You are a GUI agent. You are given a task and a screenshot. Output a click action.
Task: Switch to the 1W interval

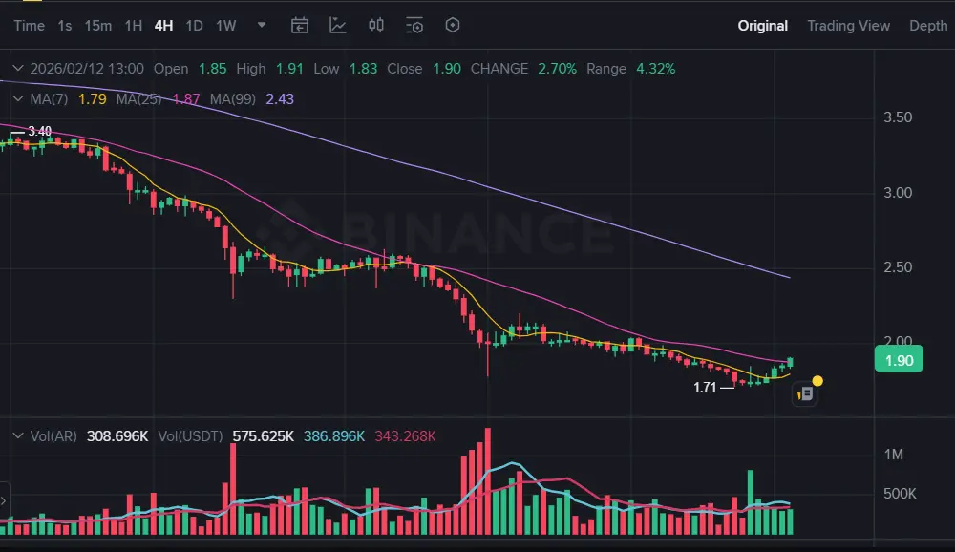[x=226, y=26]
